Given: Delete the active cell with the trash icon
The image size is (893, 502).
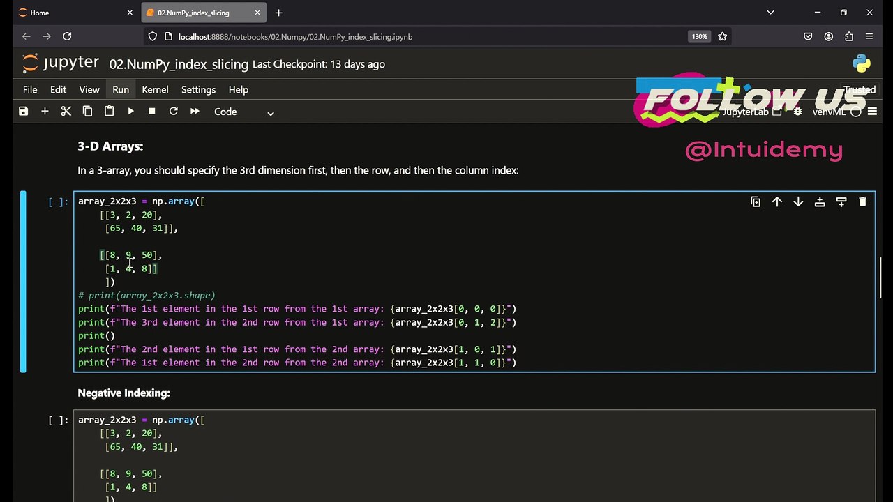Looking at the screenshot, I should tap(862, 201).
